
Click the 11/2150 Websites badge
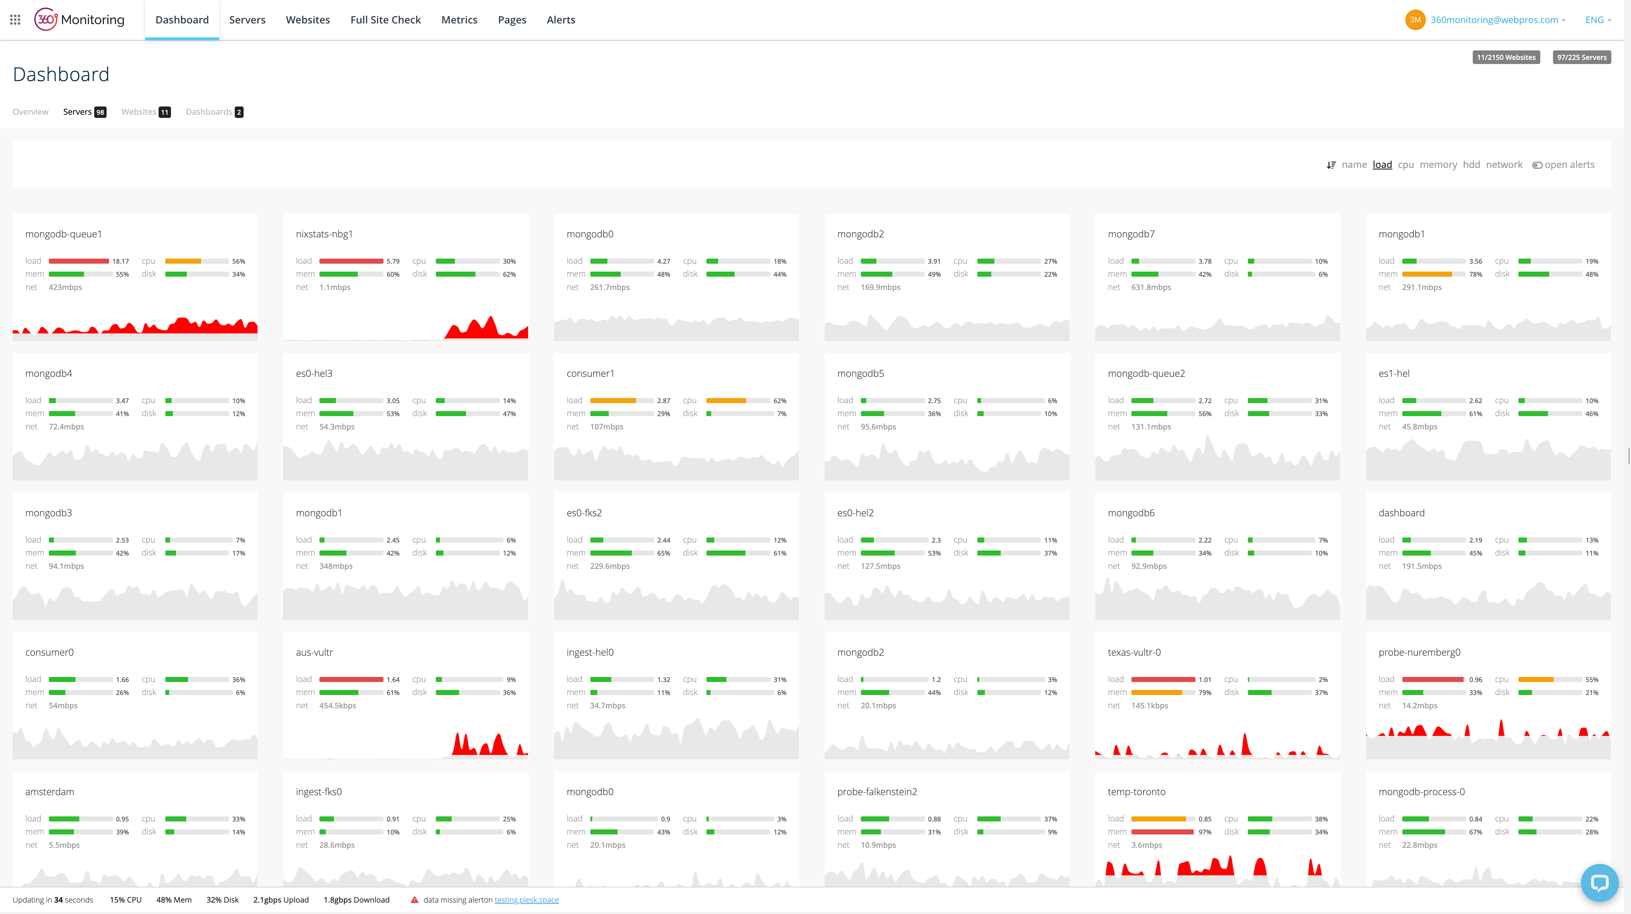click(1506, 57)
